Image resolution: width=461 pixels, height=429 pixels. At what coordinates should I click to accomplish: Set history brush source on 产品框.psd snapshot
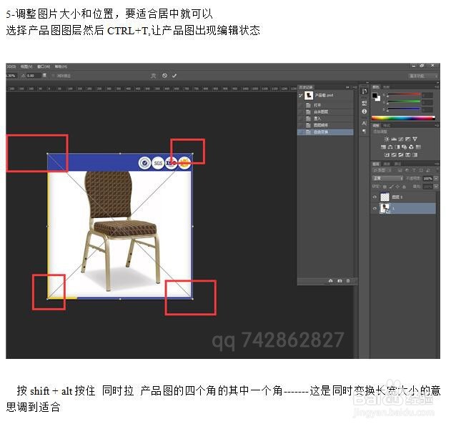point(300,95)
